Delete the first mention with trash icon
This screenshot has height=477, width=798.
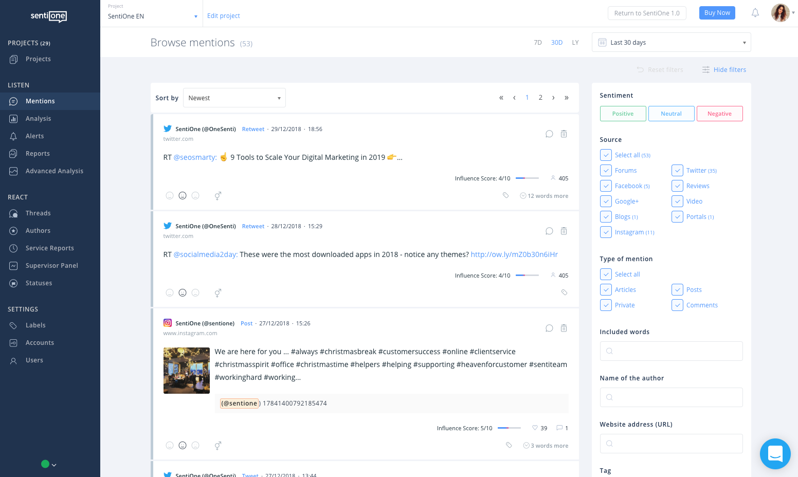click(x=564, y=134)
